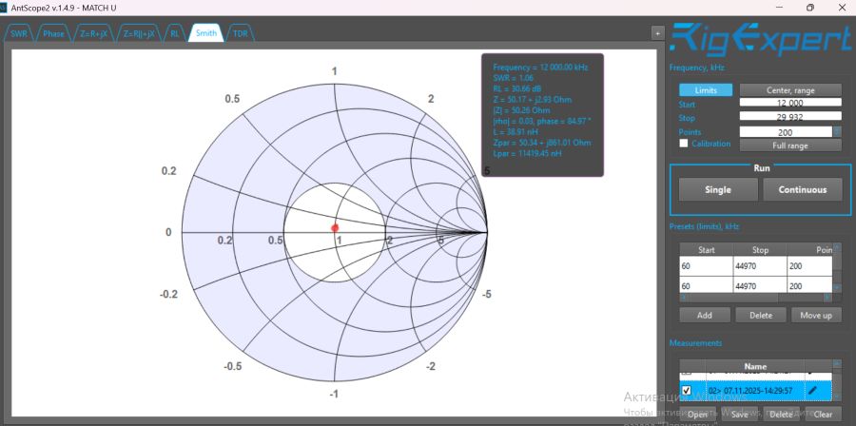The image size is (856, 426).
Task: Switch to Center, range mode
Action: tap(790, 90)
